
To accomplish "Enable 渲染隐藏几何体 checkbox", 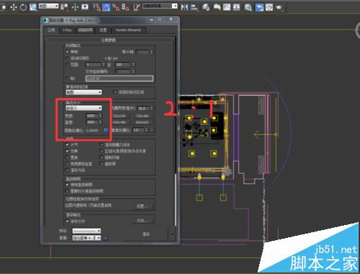I will (102, 145).
